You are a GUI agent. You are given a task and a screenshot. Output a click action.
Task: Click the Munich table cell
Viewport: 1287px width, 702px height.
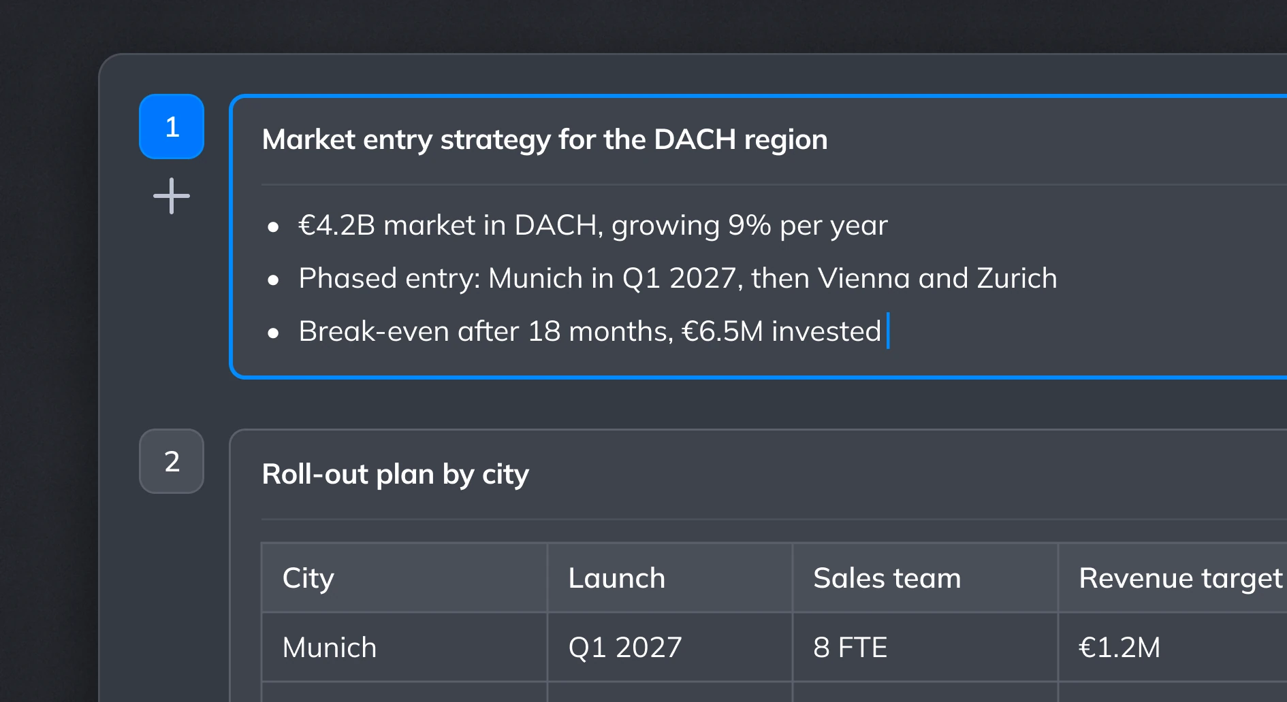(x=404, y=648)
